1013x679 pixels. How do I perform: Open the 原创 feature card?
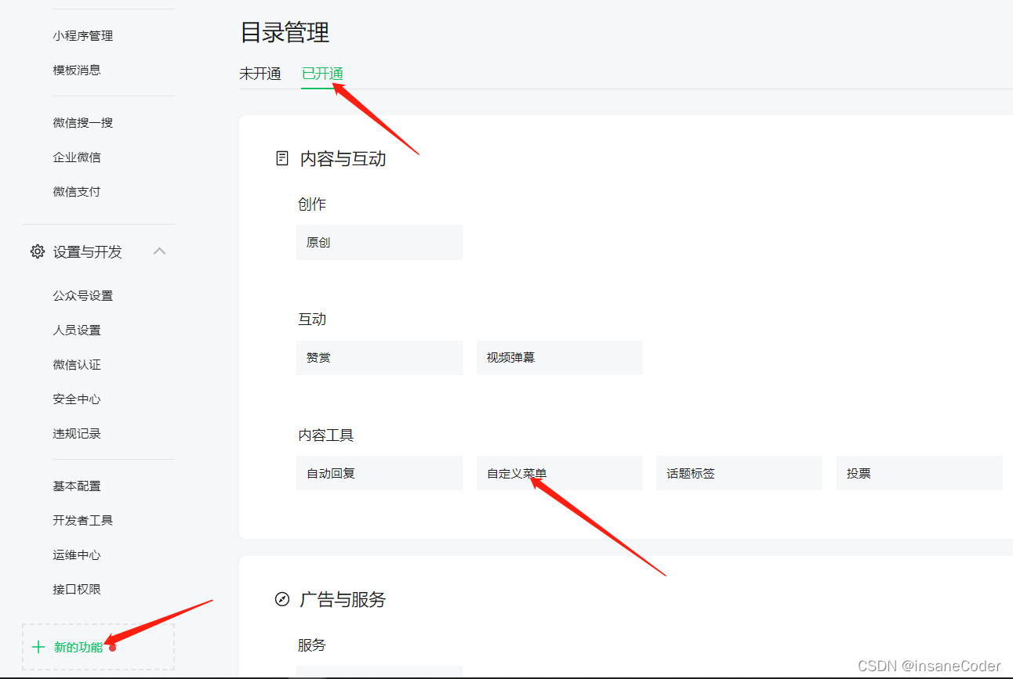pyautogui.click(x=379, y=242)
